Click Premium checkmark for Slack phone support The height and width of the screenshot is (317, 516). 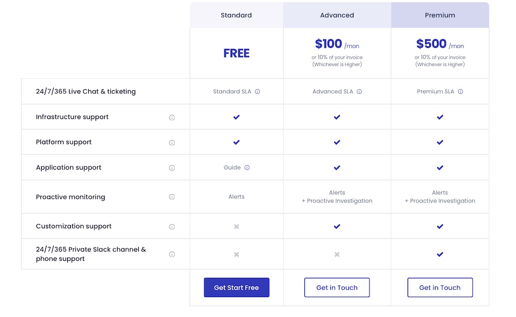(x=440, y=254)
